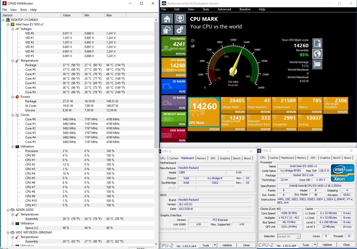The image size is (357, 249).
Task: Open the Socket #1 selection dropdown
Action: pyautogui.click(x=298, y=236)
